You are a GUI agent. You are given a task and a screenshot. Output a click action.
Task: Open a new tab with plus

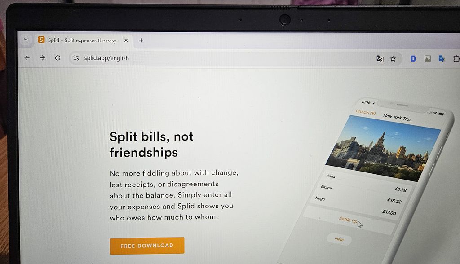tap(141, 40)
